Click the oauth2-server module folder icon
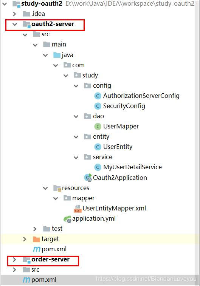This screenshot has height=286, width=200. [x=26, y=24]
